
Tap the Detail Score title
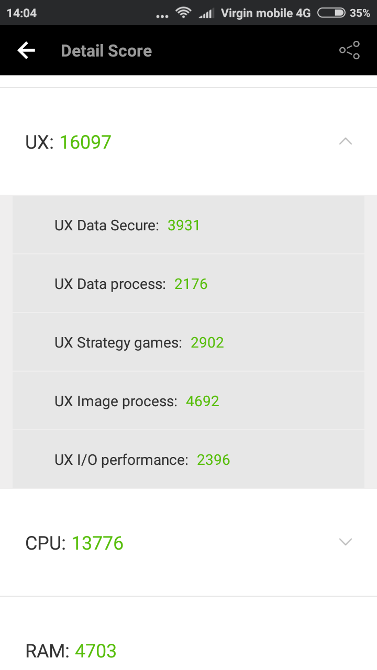click(x=106, y=51)
